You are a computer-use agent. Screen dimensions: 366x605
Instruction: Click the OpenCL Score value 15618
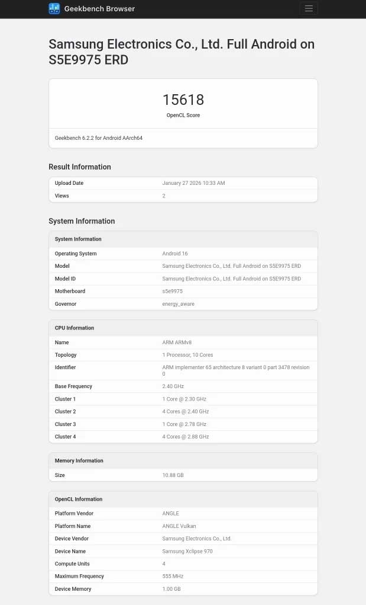pos(183,100)
